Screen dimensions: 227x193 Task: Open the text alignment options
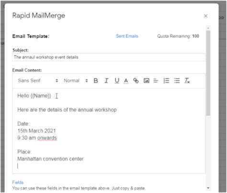(156, 81)
